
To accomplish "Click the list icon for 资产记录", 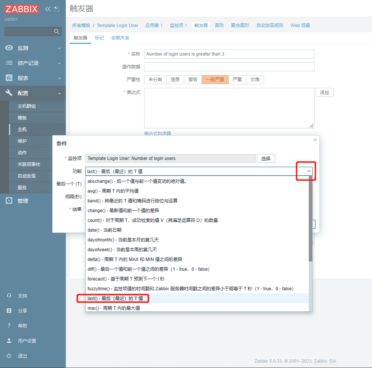I will coord(9,63).
